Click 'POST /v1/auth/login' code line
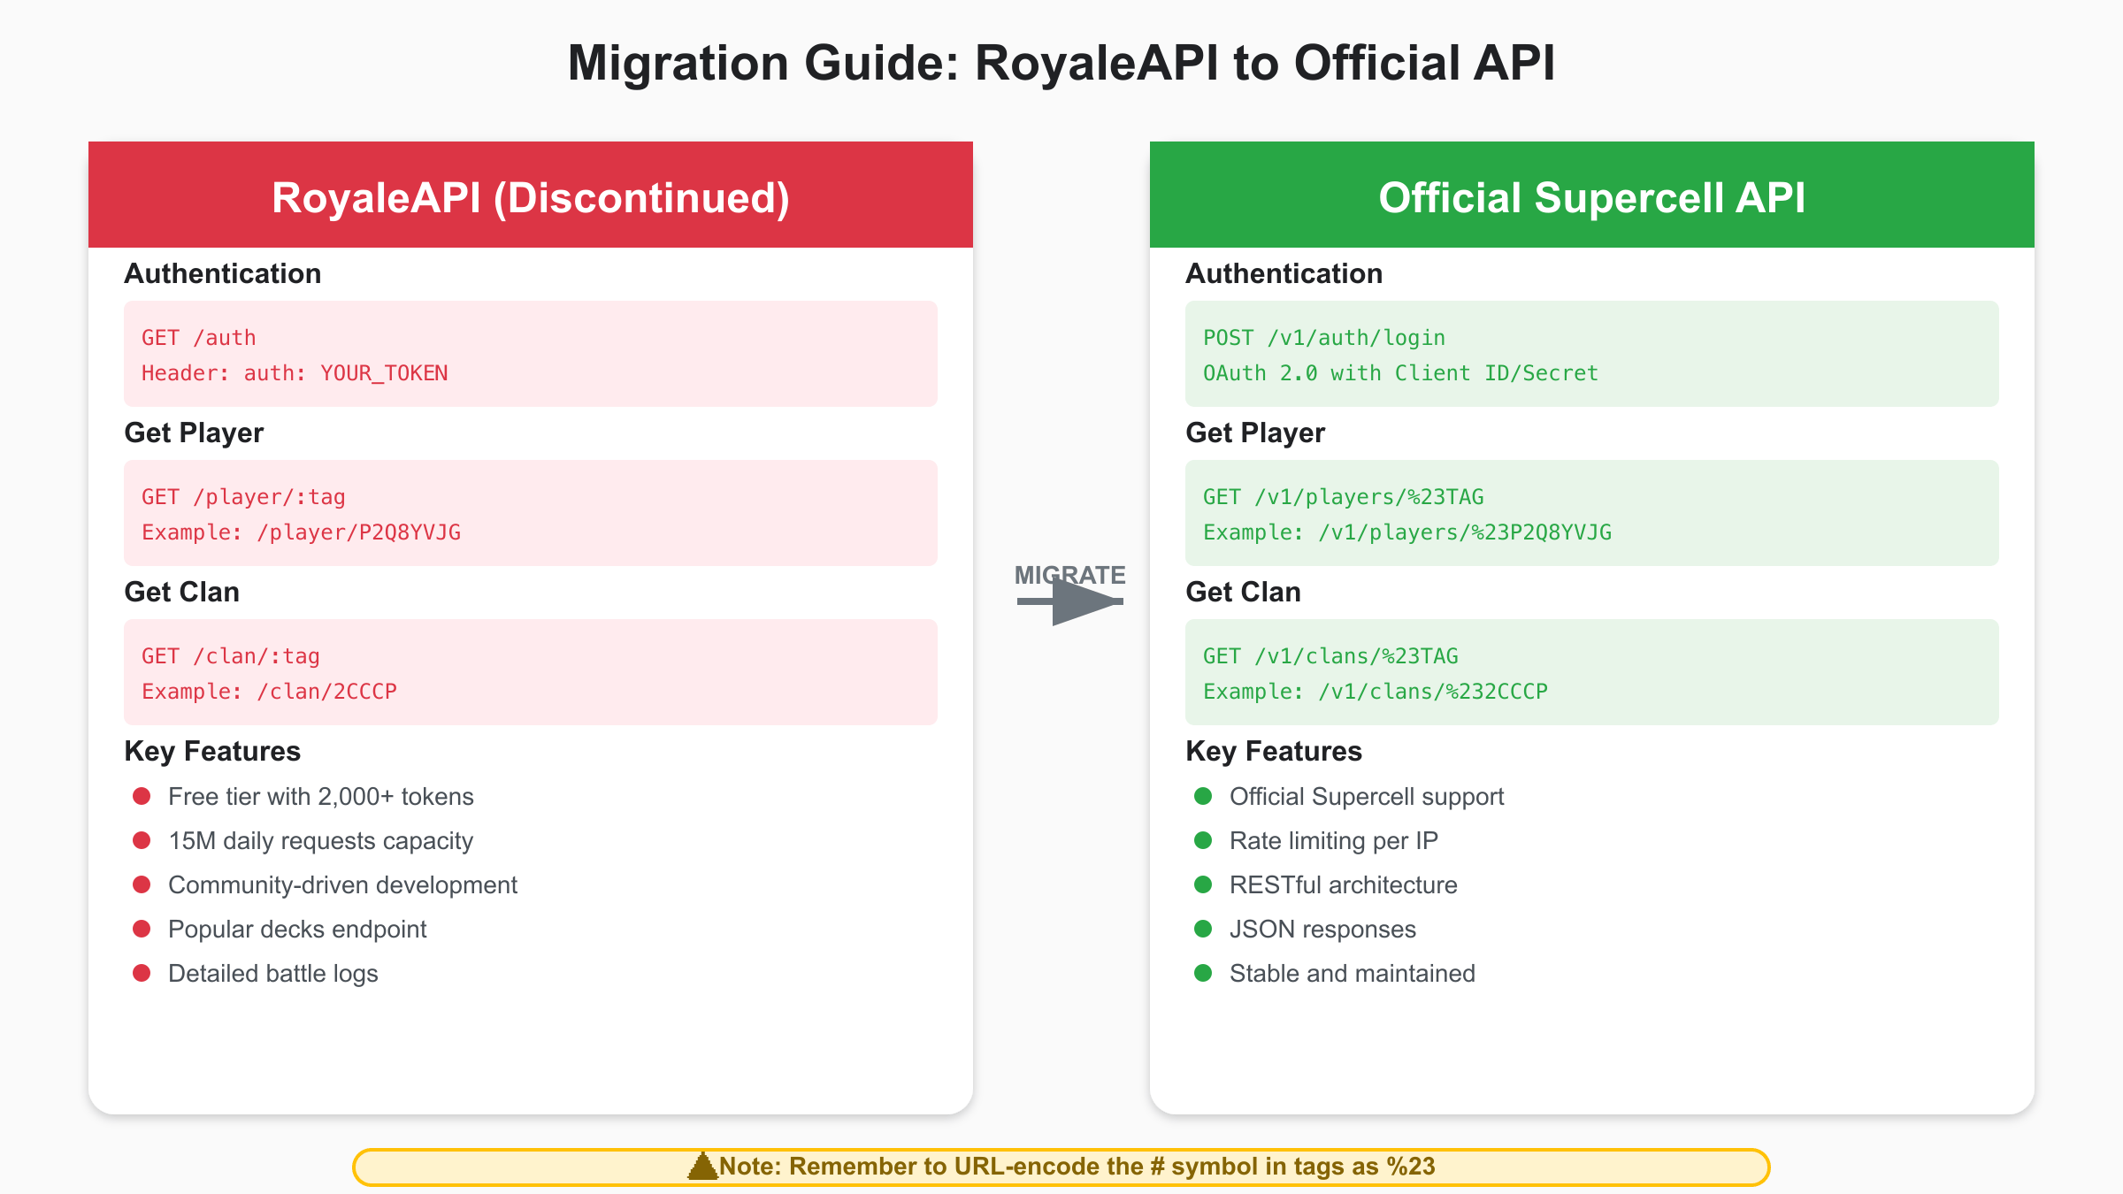Screen dimensions: 2123x1194 [1324, 338]
